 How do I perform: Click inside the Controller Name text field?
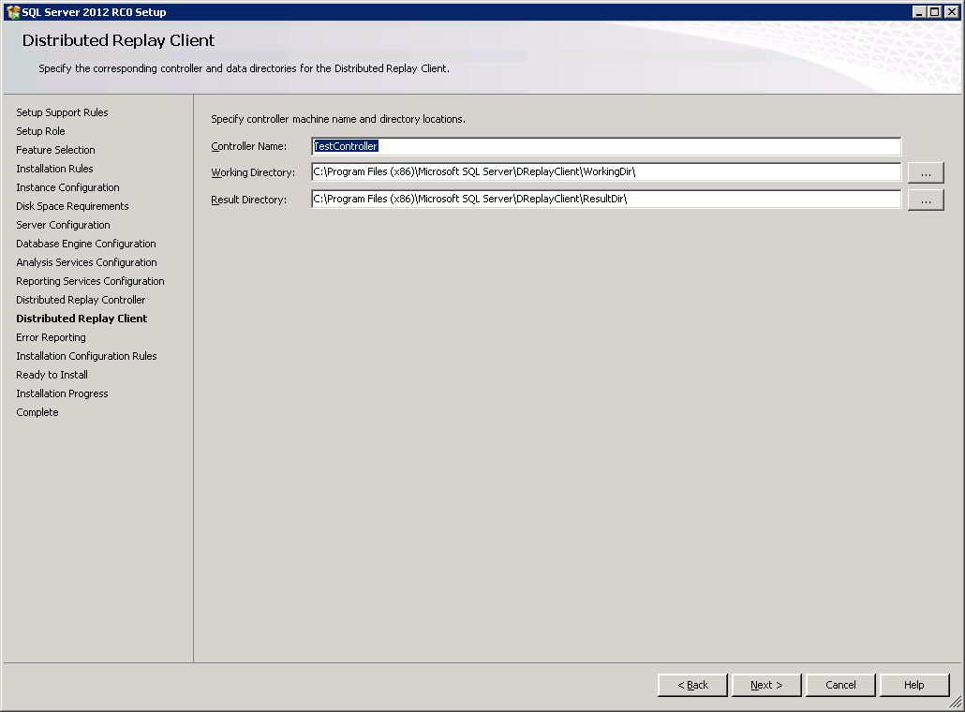(605, 146)
